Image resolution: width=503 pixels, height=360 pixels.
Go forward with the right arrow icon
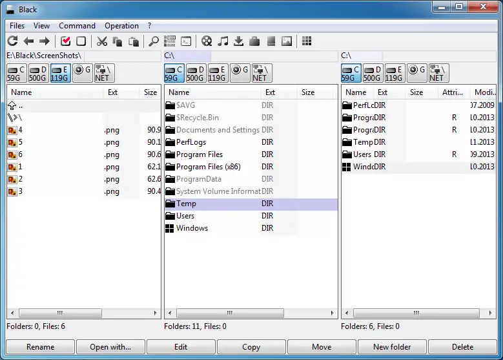45,41
